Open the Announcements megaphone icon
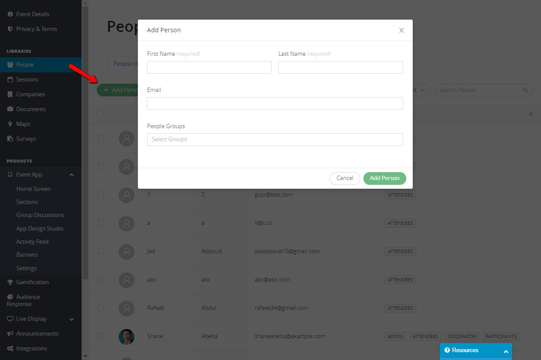 (10, 333)
